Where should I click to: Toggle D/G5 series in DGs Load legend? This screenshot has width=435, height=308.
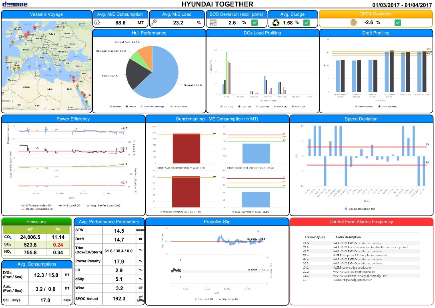click(298, 107)
